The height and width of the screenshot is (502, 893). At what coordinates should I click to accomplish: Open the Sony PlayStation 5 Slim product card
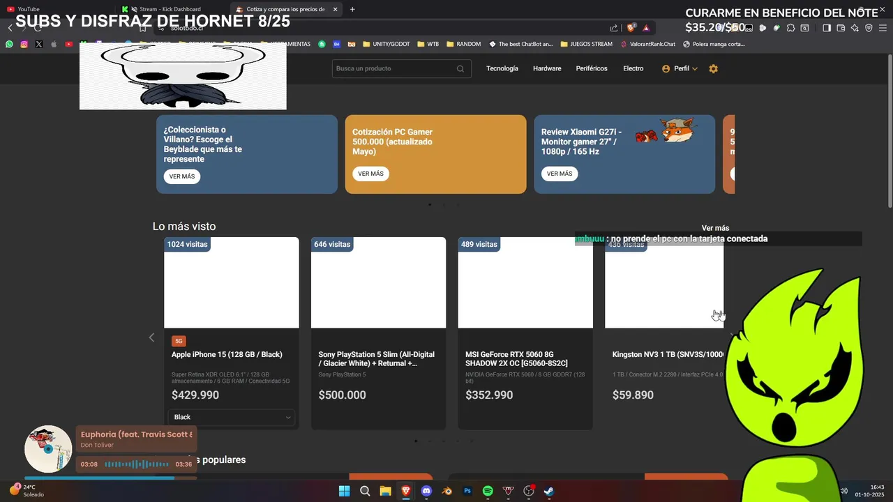pyautogui.click(x=378, y=333)
